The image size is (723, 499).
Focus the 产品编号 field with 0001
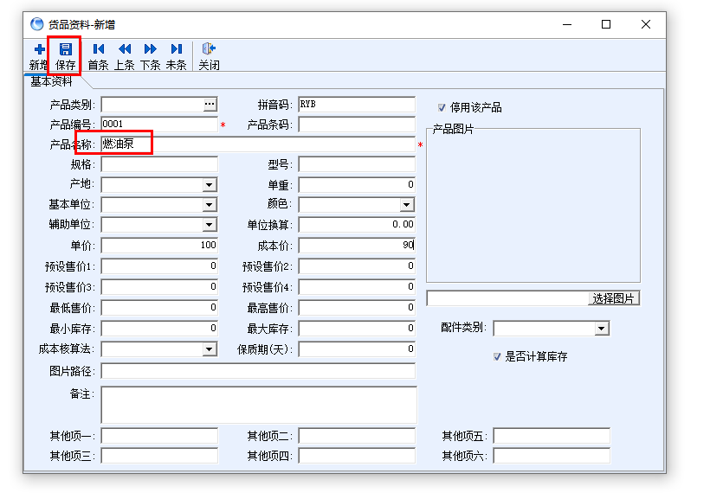[159, 125]
